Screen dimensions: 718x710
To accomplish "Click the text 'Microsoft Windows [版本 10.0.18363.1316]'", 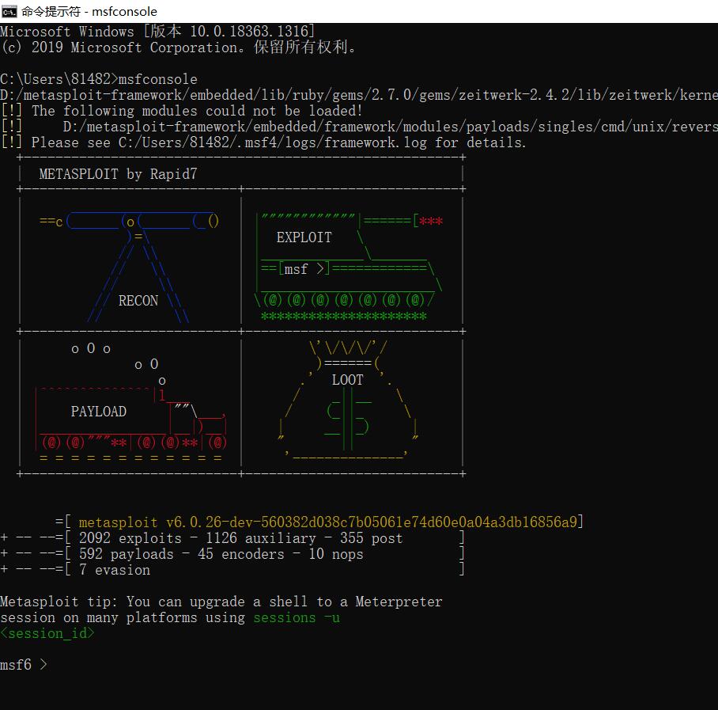I will 157,31.
